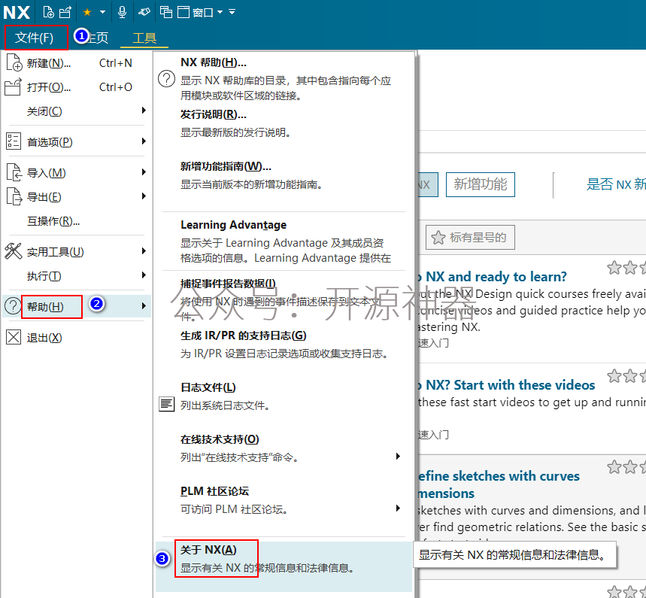Image resolution: width=646 pixels, height=598 pixels.
Task: Open the 导入(M) submenu
Action: (x=76, y=173)
